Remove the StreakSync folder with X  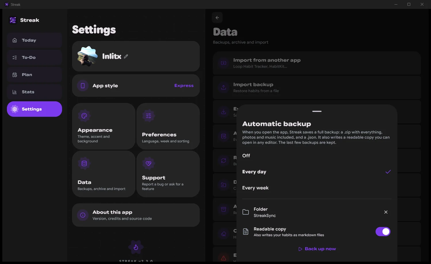(x=386, y=212)
